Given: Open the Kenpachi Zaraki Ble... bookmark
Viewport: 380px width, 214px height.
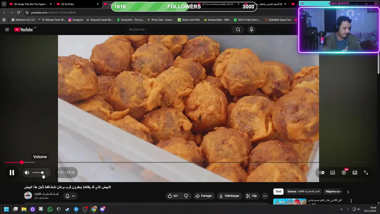Looking at the screenshot, I should 99,20.
